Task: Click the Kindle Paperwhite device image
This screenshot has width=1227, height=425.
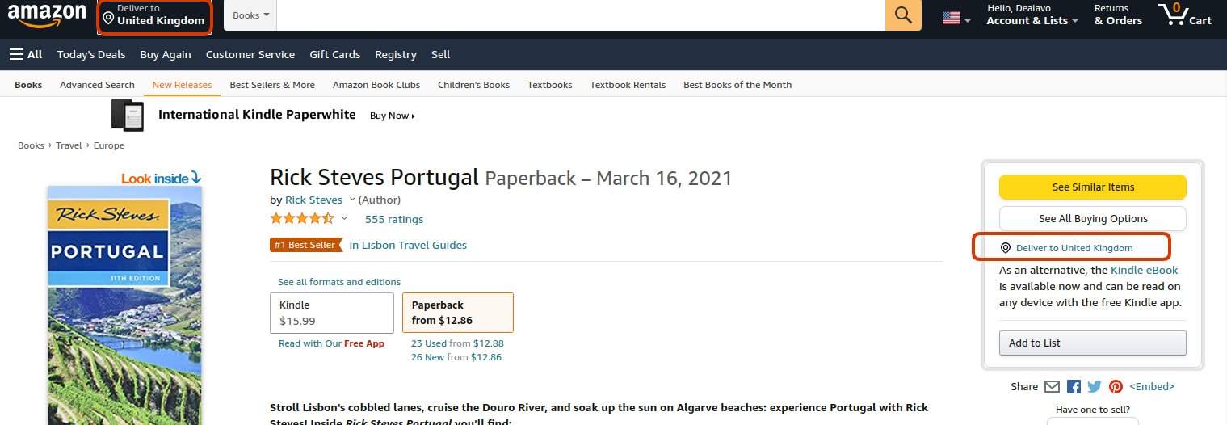Action: [128, 115]
